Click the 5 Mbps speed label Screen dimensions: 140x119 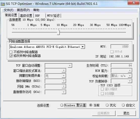pyautogui.click(x=45, y=25)
